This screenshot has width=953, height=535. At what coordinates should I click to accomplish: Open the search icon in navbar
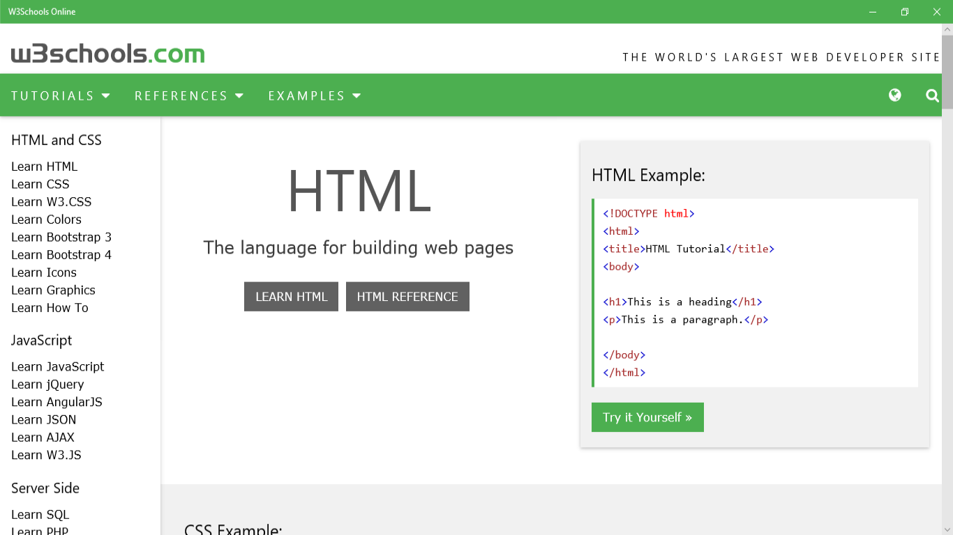tap(933, 95)
